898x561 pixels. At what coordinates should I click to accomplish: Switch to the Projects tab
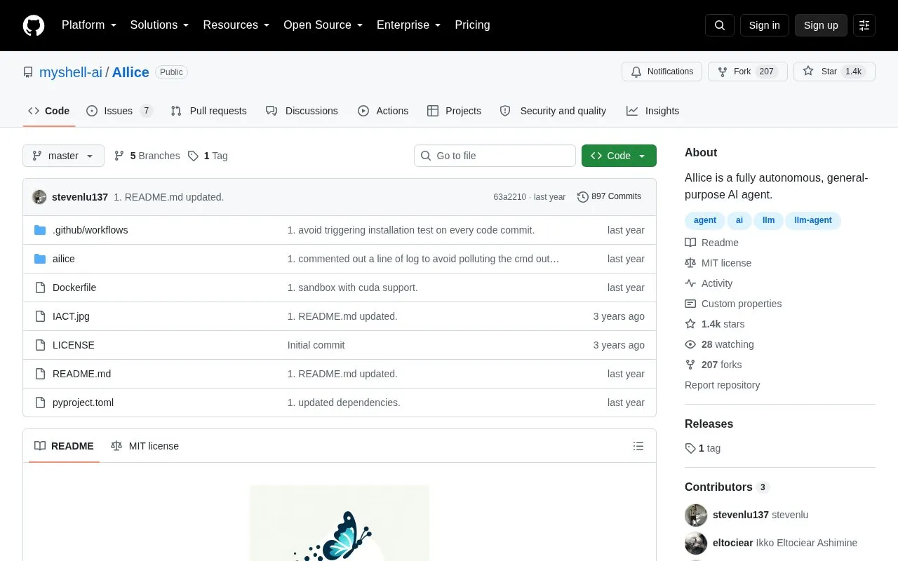pos(454,111)
